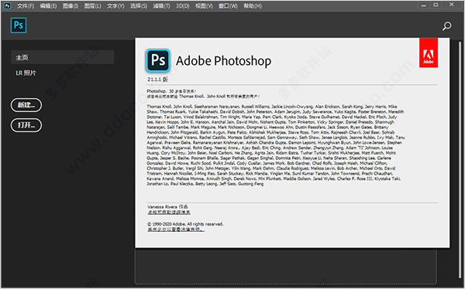Click the red Adobe logo in the About dialog
Image resolution: width=465 pixels, height=289 pixels.
[429, 53]
